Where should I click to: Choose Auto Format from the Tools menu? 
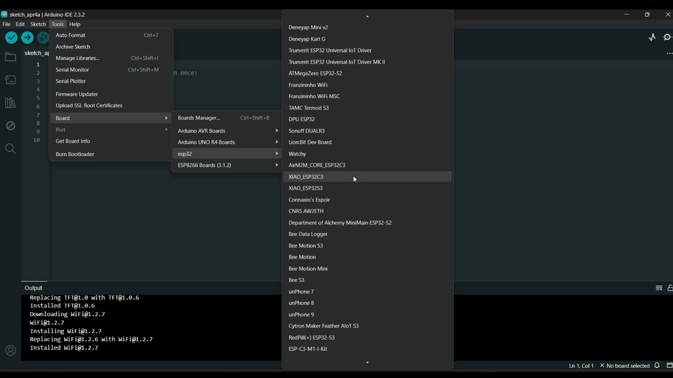click(x=111, y=35)
